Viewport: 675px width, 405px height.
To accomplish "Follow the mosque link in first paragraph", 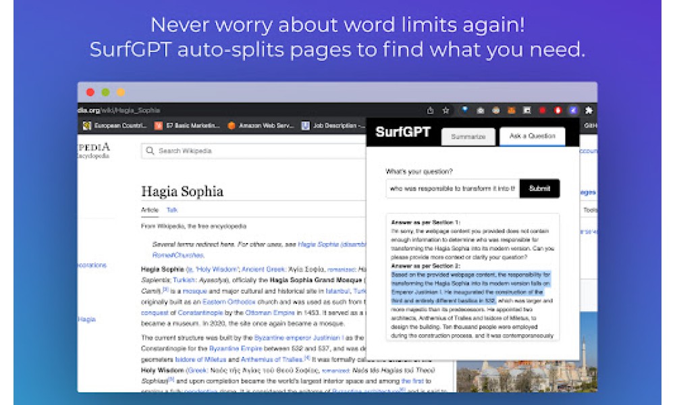I will [x=194, y=291].
